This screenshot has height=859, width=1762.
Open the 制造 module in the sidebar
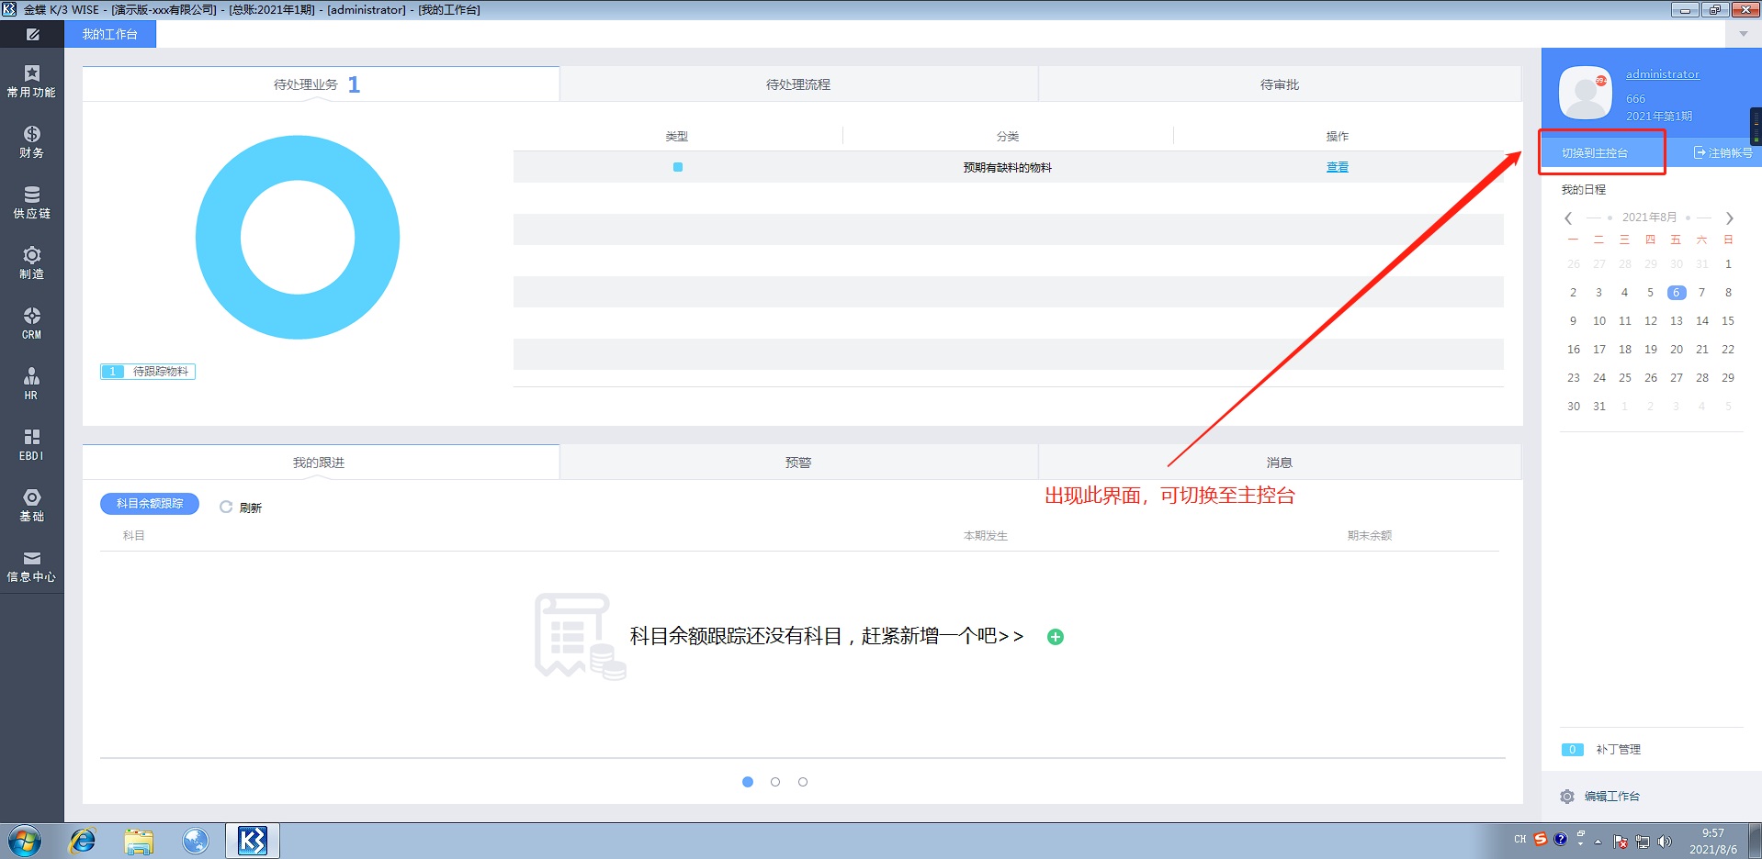(31, 263)
